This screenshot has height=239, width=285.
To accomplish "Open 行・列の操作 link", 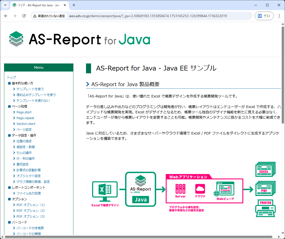I will click(x=25, y=159).
